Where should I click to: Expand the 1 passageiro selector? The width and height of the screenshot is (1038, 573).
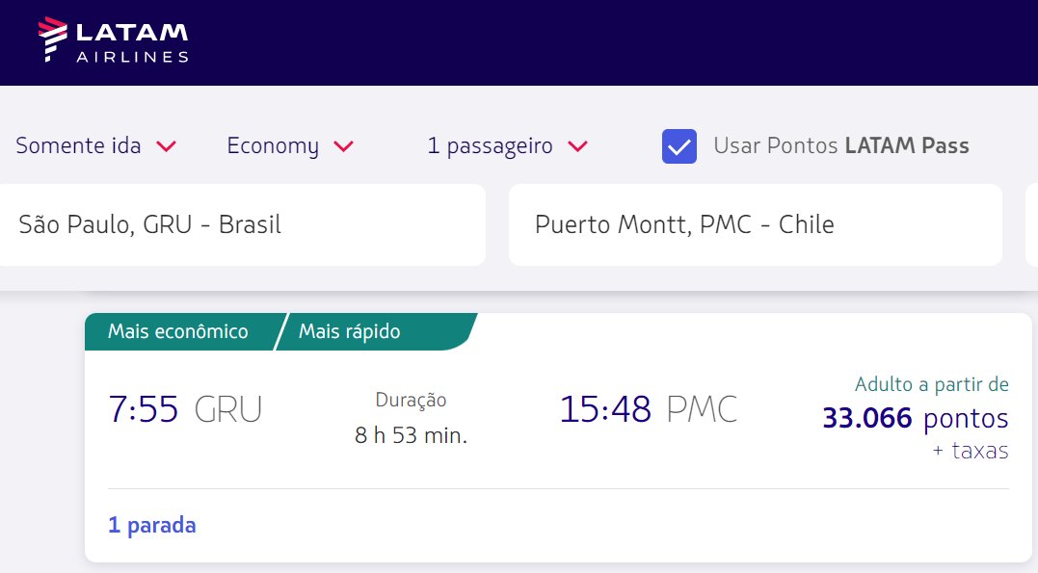point(508,145)
